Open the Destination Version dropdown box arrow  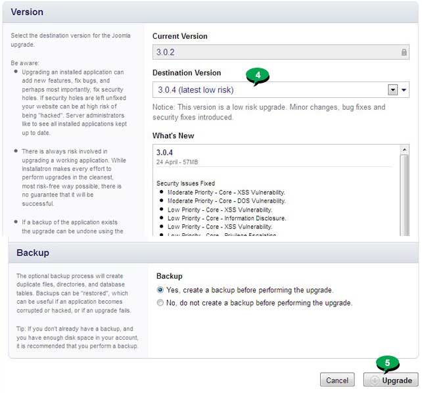click(x=392, y=90)
